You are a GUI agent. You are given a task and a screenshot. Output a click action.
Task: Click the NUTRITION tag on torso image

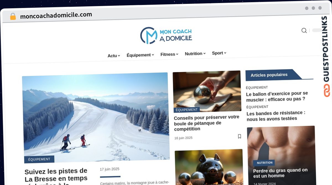click(x=264, y=163)
